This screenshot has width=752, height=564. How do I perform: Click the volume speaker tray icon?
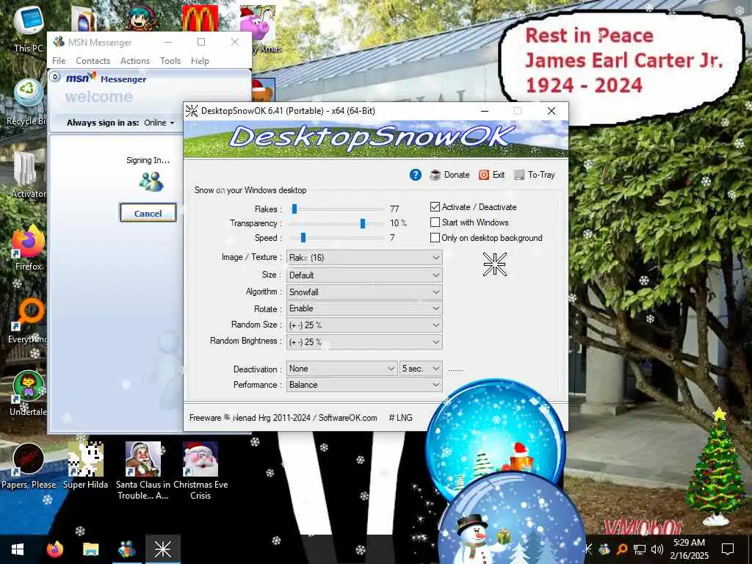point(657,549)
